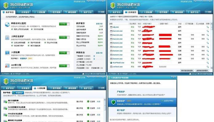Select 严格防护 level in adjustment dialog
The height and width of the screenshot is (122, 214).
click(x=142, y=93)
